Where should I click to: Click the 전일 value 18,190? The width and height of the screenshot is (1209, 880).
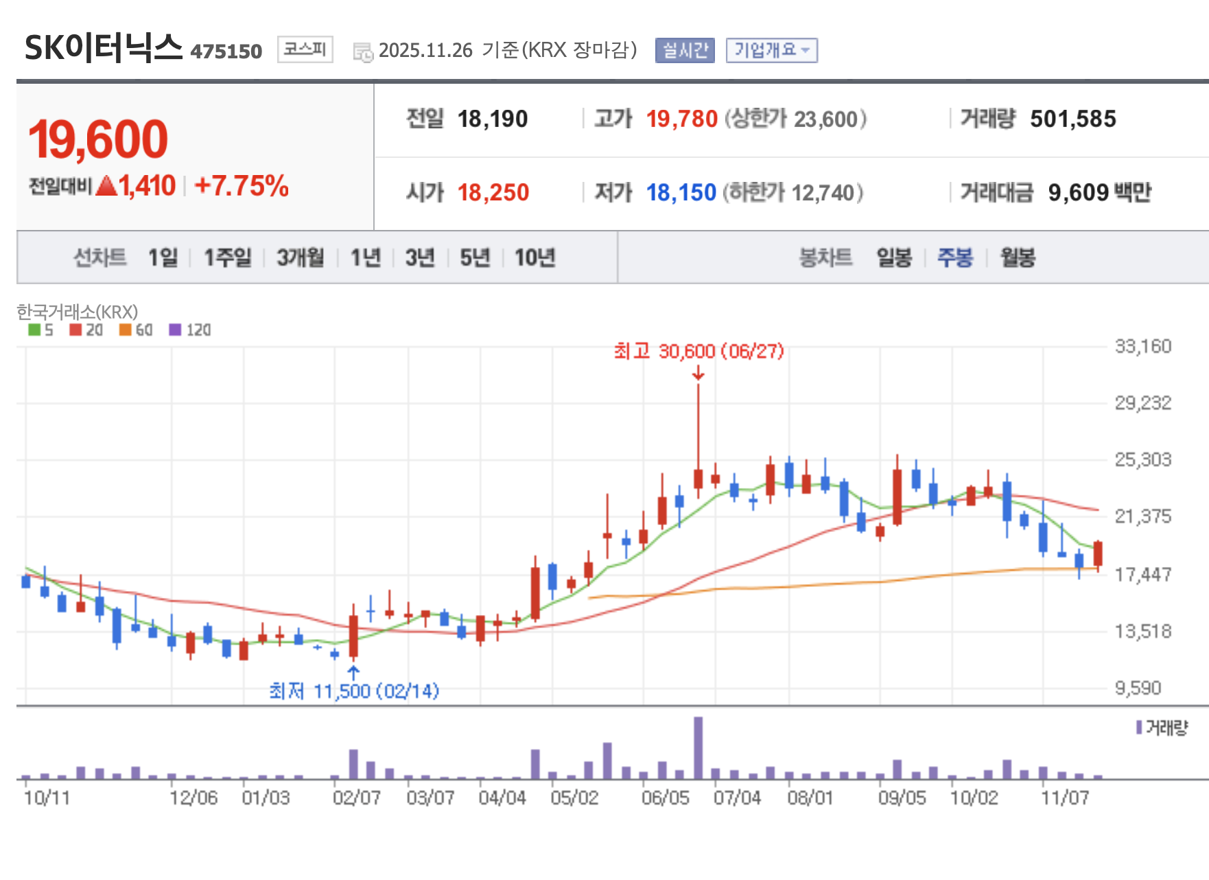pyautogui.click(x=493, y=119)
